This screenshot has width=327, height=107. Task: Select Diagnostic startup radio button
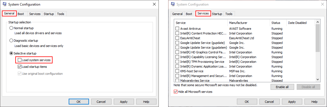[11, 41]
